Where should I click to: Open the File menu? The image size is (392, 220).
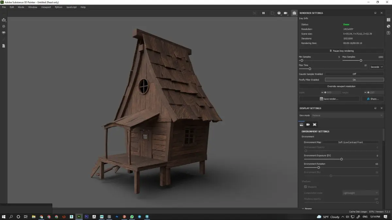[x=4, y=7]
